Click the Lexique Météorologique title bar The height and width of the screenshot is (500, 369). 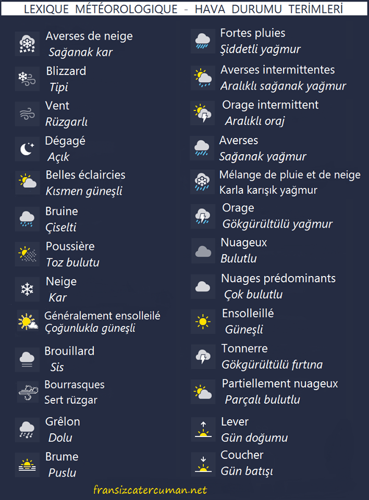tap(184, 9)
